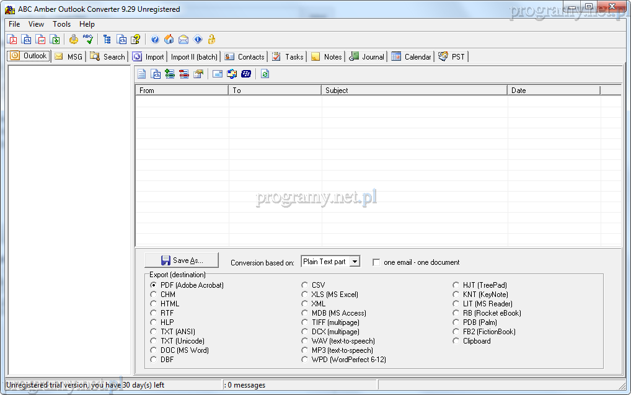Click the folder tree icon in main toolbar

coord(107,40)
